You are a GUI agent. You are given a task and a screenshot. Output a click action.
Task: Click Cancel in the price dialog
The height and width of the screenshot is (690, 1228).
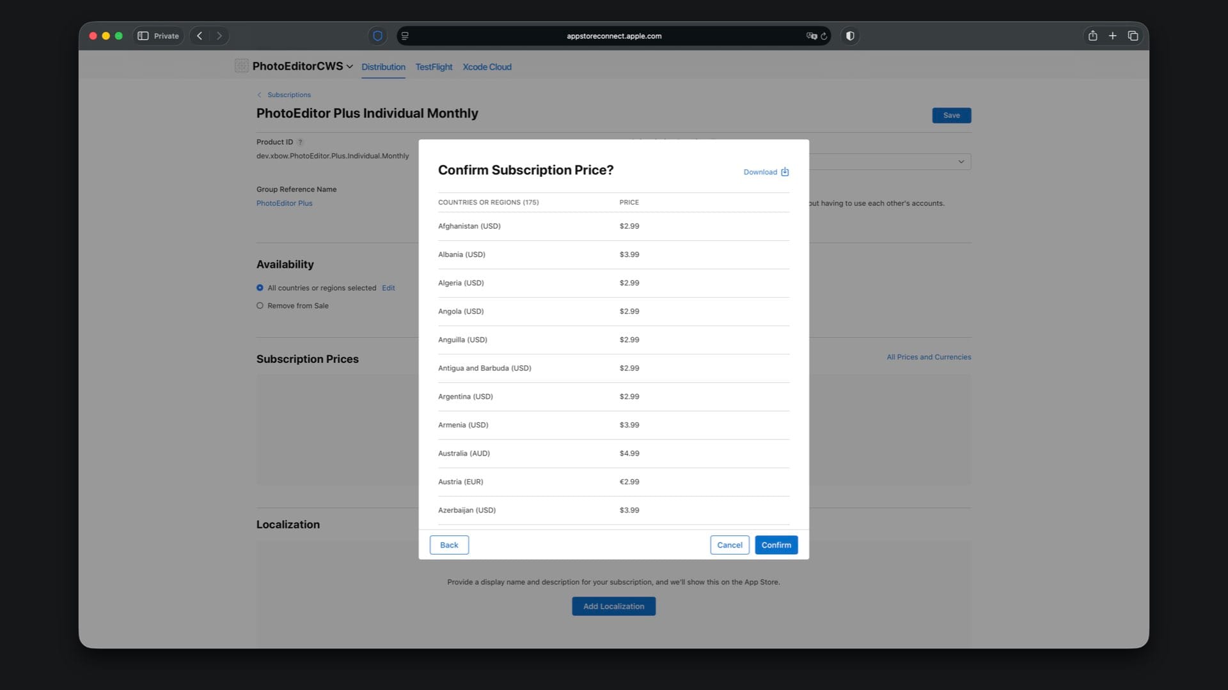(729, 545)
